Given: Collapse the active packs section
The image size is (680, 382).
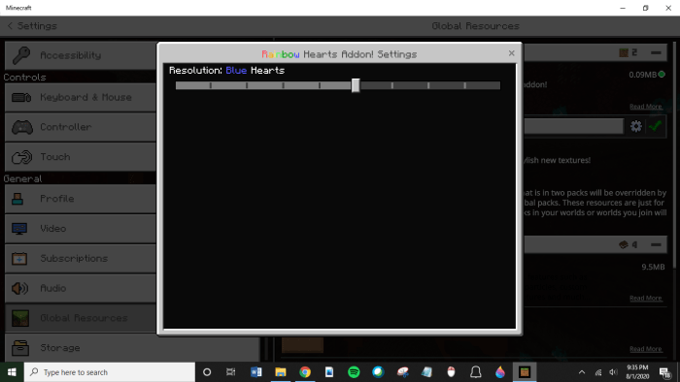Looking at the screenshot, I should (x=656, y=52).
